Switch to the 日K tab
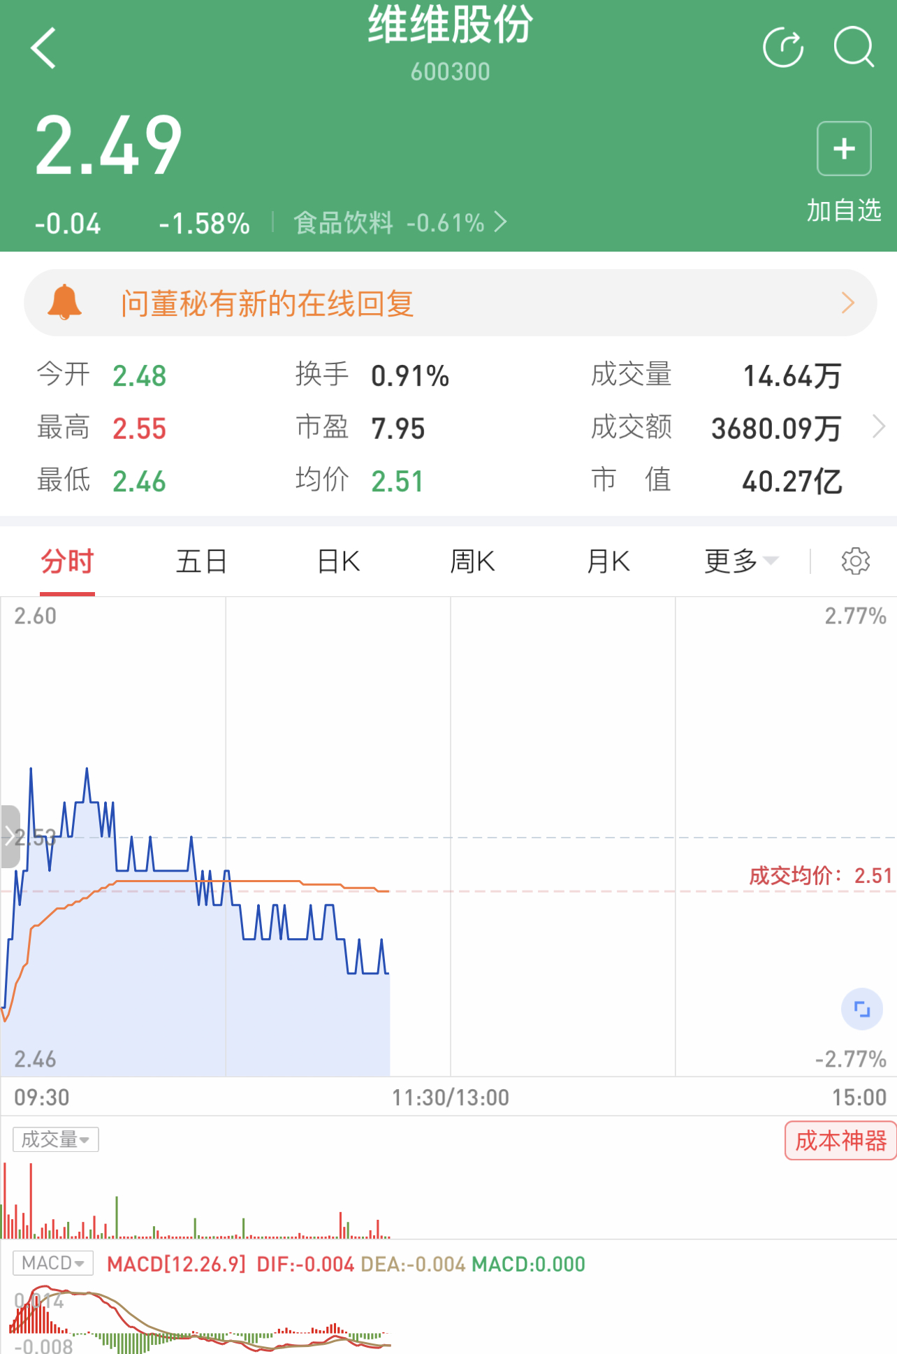897x1354 pixels. [x=338, y=561]
